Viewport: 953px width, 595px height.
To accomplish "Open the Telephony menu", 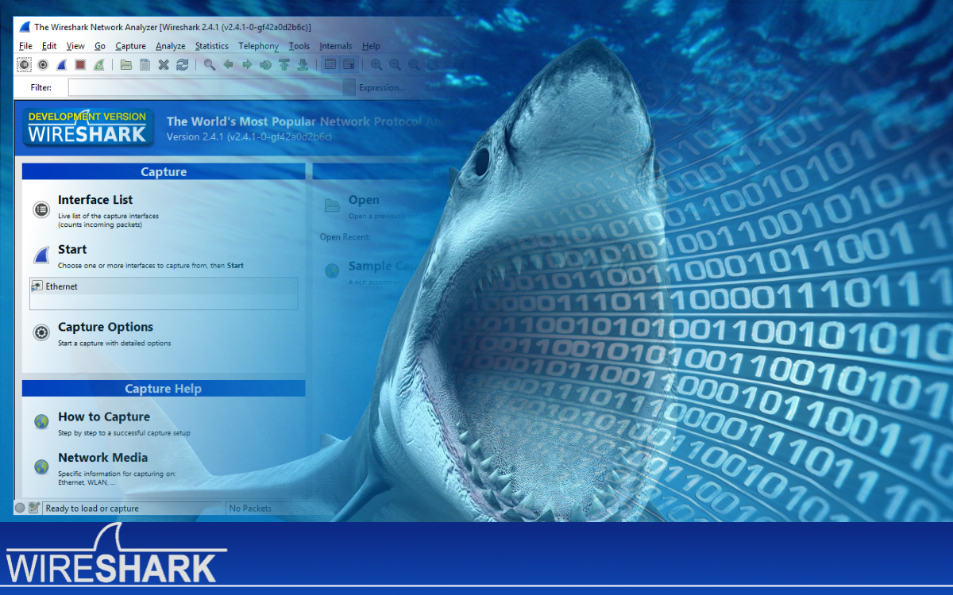I will pos(259,46).
